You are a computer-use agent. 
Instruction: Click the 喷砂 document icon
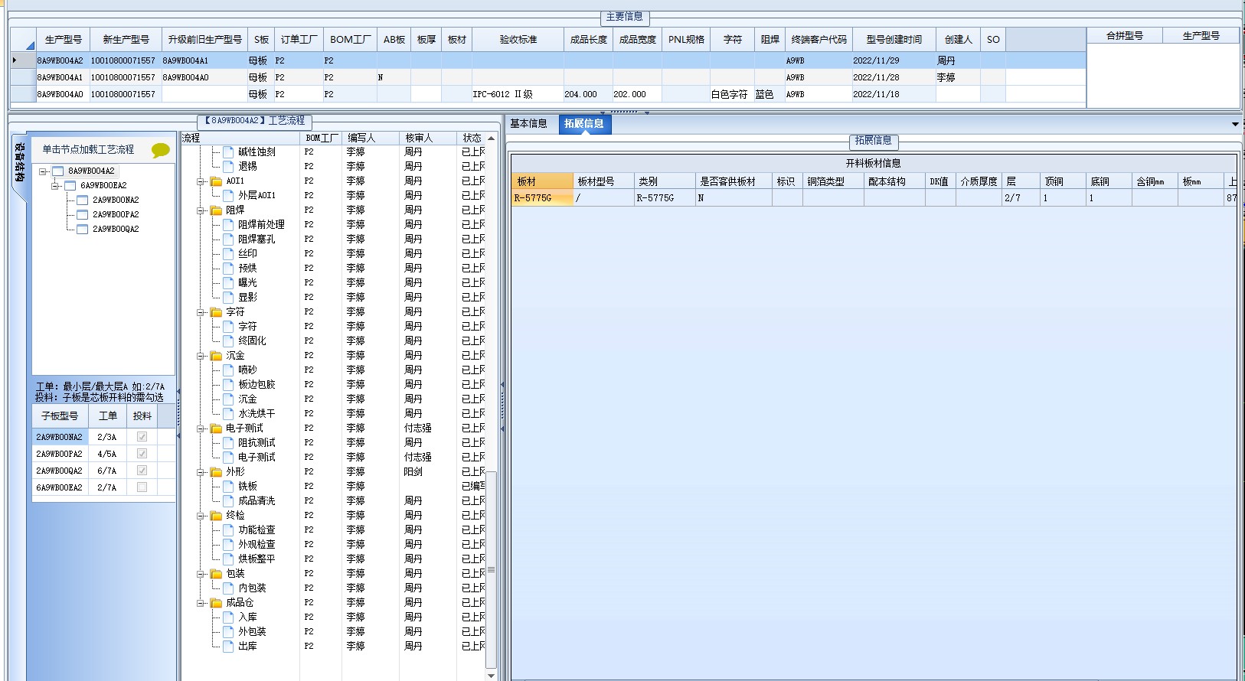[x=228, y=370]
